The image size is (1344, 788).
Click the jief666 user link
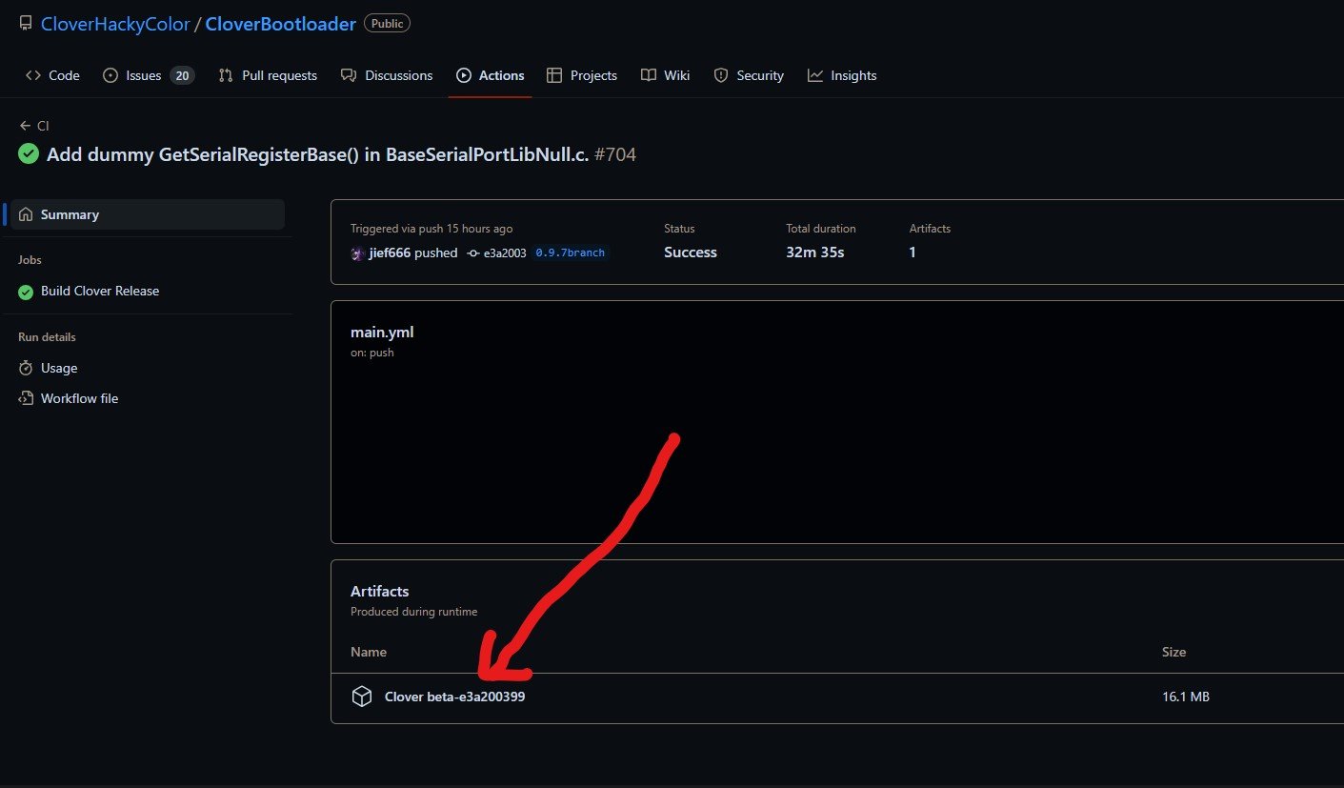tap(390, 253)
